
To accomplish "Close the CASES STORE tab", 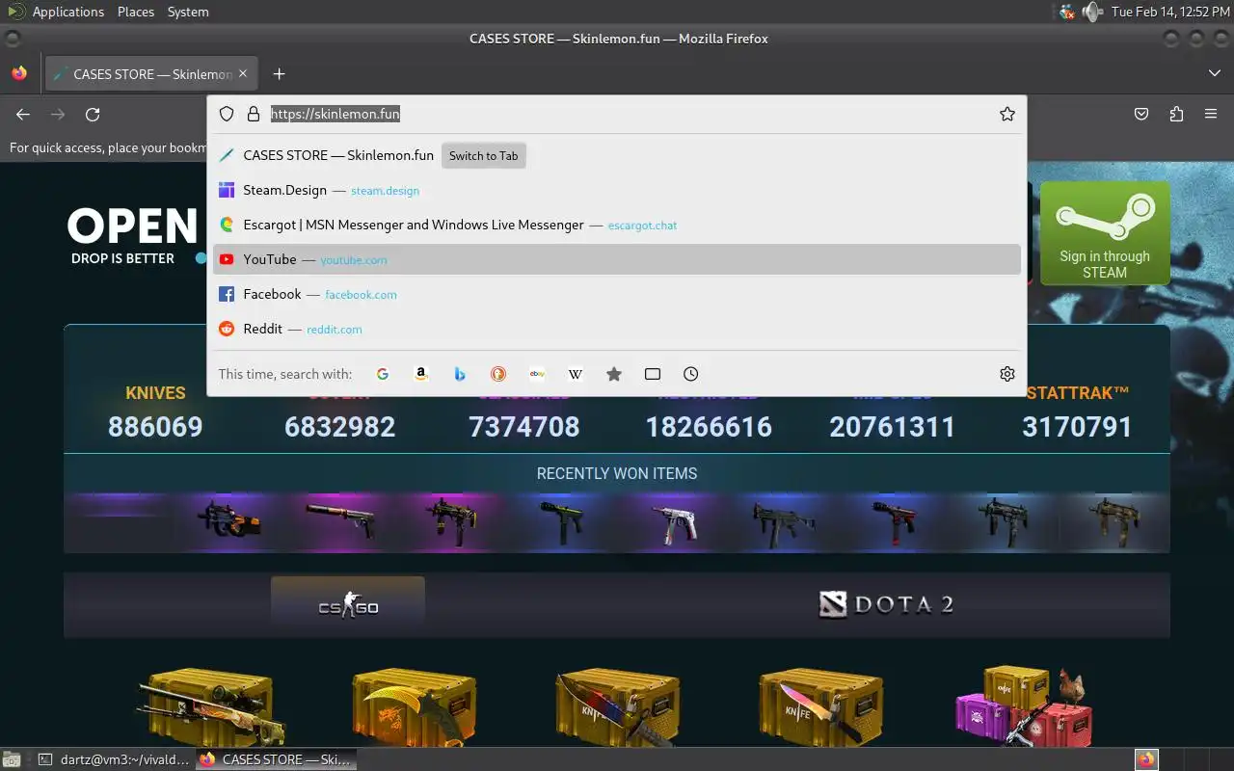I will tap(243, 74).
